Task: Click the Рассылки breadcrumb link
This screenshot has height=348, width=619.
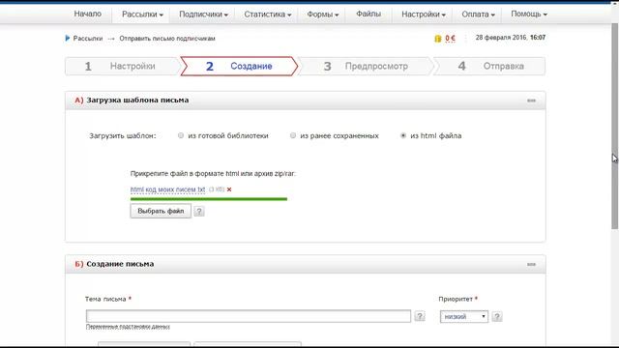Action: point(88,39)
